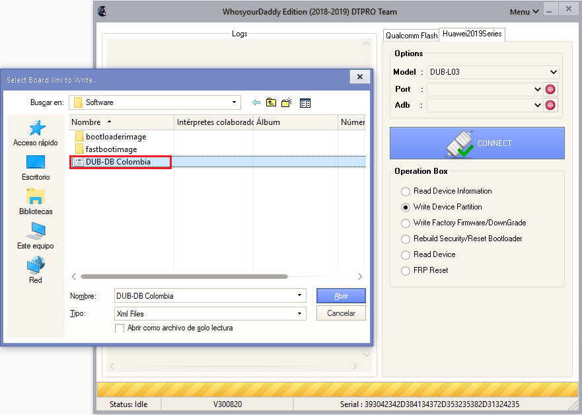Select Este equipo in the places bar
Viewport: 582px width, 415px height.
pyautogui.click(x=36, y=236)
